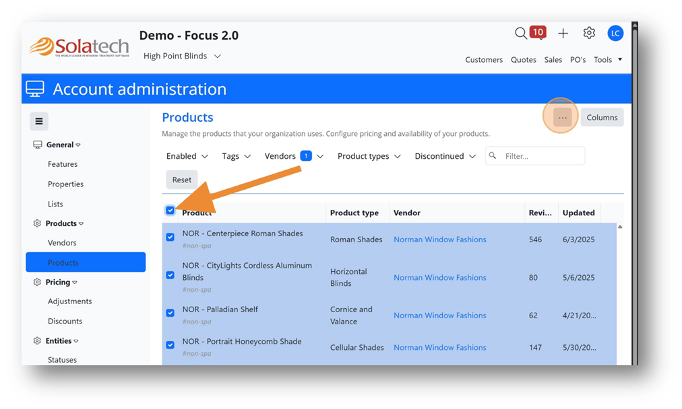Click the Products section gear icon

[x=37, y=223]
